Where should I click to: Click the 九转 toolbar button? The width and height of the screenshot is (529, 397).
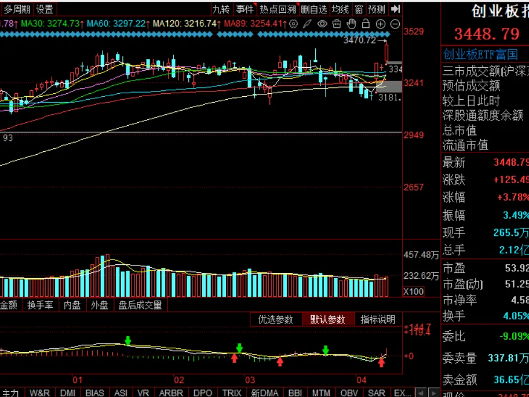pyautogui.click(x=221, y=9)
